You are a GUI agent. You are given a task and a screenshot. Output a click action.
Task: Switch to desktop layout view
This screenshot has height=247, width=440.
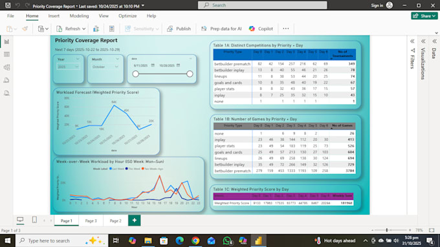coord(20,220)
